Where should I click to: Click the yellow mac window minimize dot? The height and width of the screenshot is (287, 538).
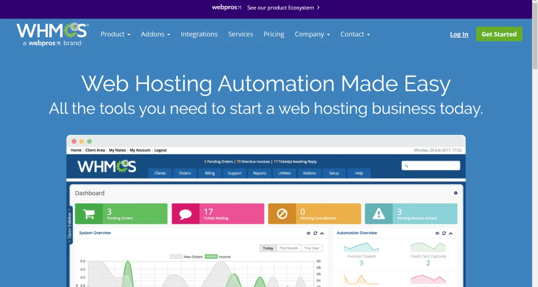click(x=82, y=141)
